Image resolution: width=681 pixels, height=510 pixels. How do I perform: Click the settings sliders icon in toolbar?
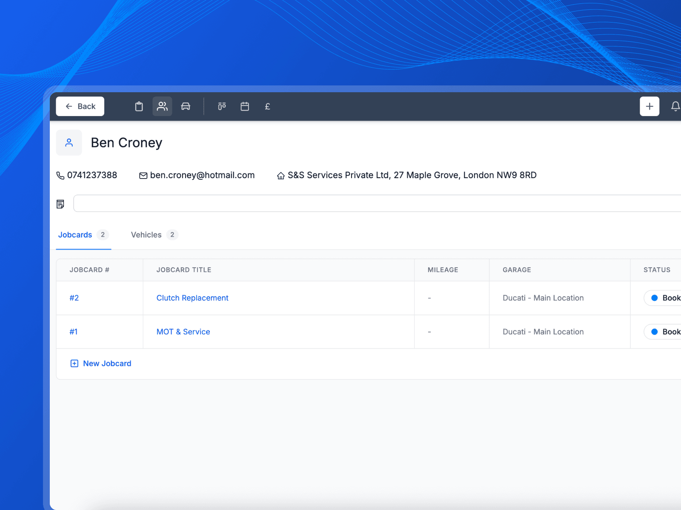point(222,106)
